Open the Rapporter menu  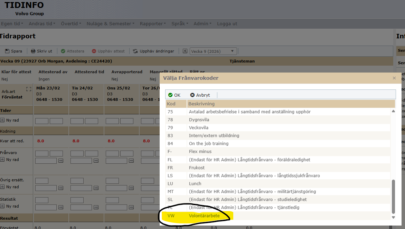click(153, 24)
